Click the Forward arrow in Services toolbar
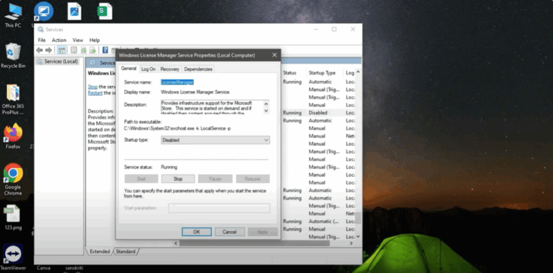553x273 pixels. (49, 50)
